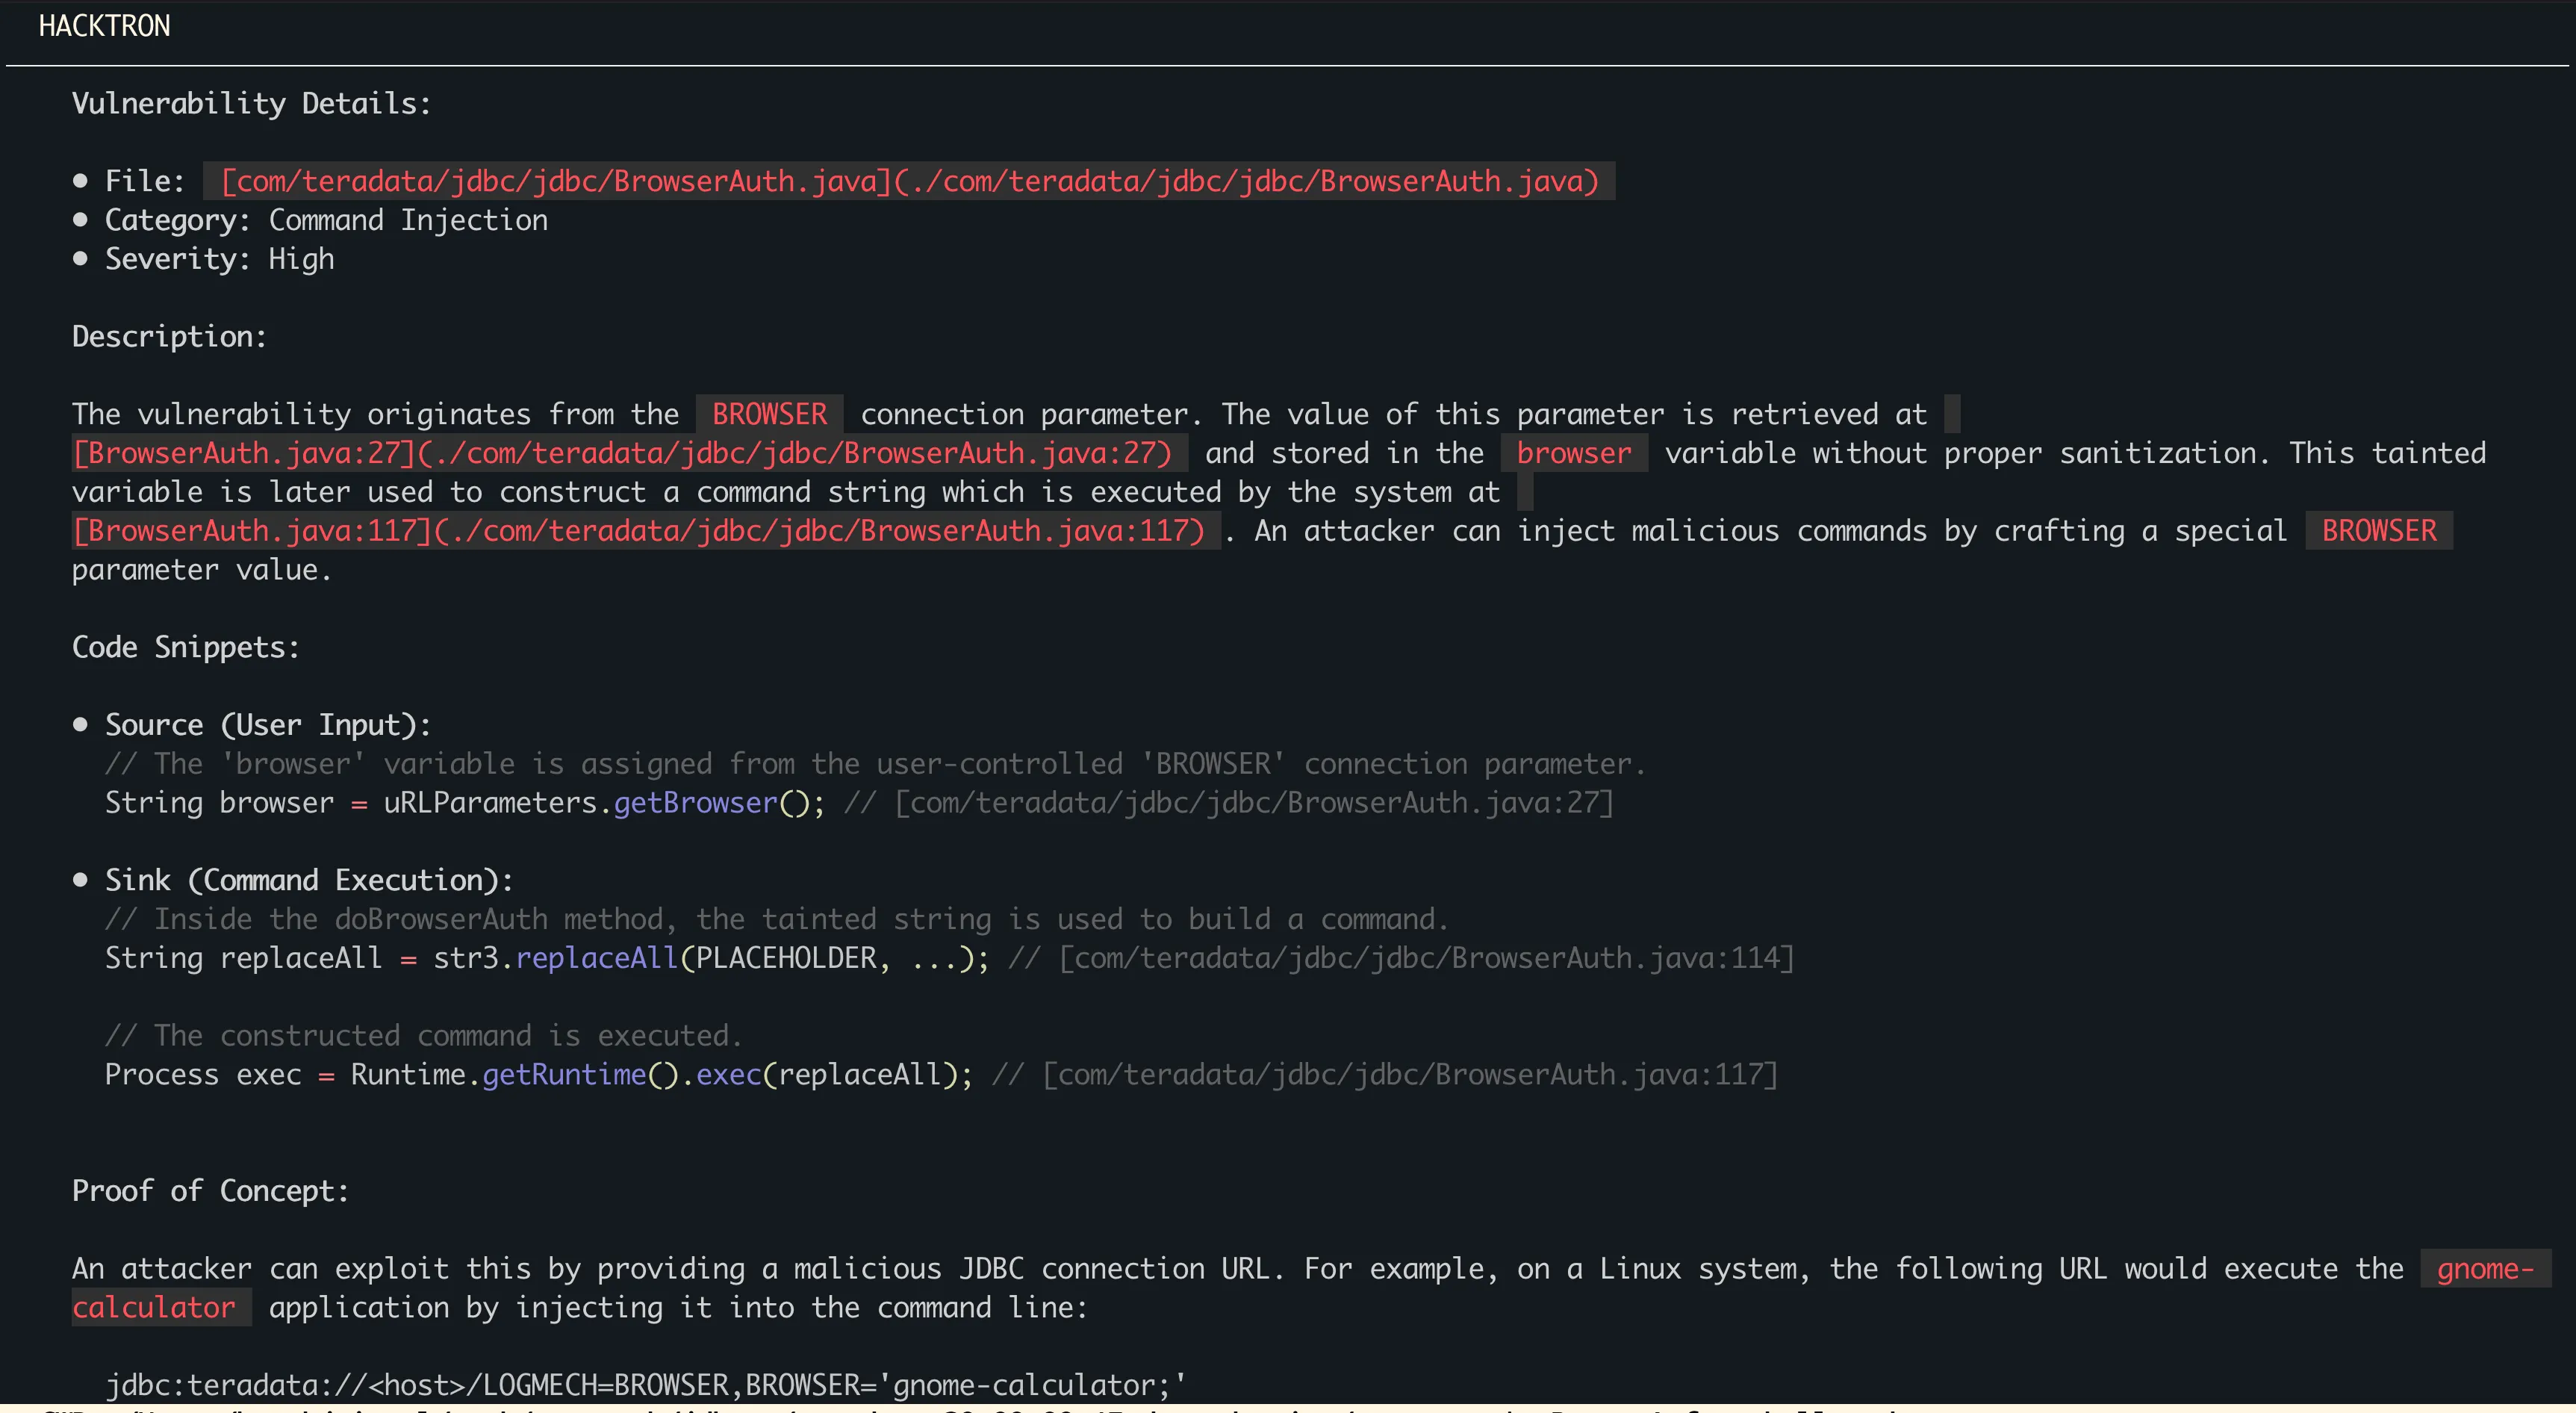This screenshot has width=2576, height=1413.
Task: Click the Code Snippets heading
Action: tap(186, 647)
